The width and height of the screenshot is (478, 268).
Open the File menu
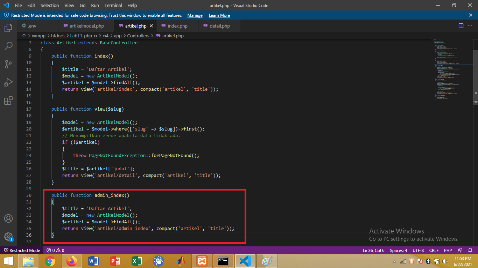pyautogui.click(x=18, y=5)
